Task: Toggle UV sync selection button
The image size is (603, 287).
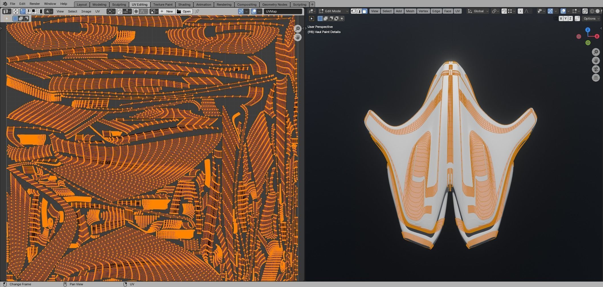Action: (x=16, y=11)
